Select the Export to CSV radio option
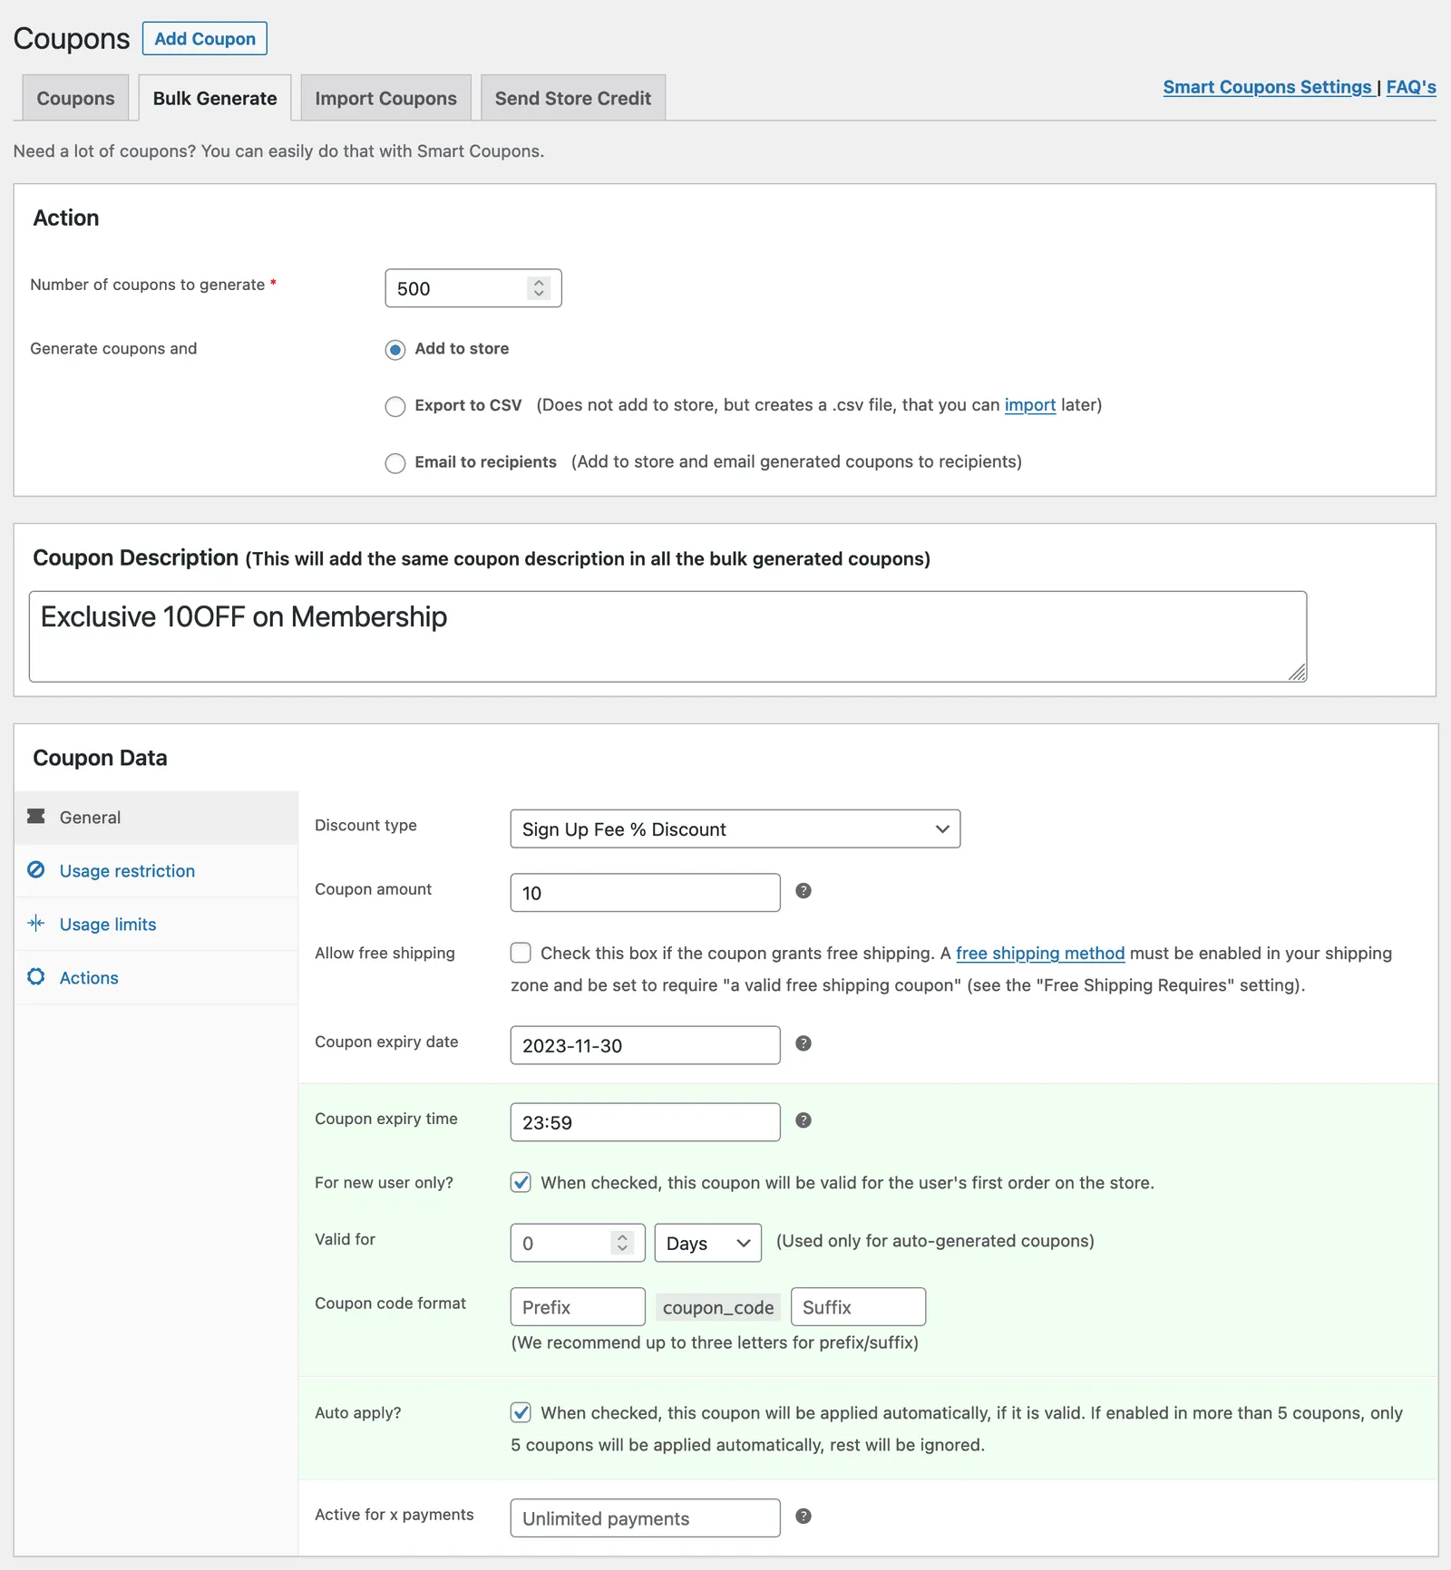This screenshot has width=1451, height=1570. [395, 406]
